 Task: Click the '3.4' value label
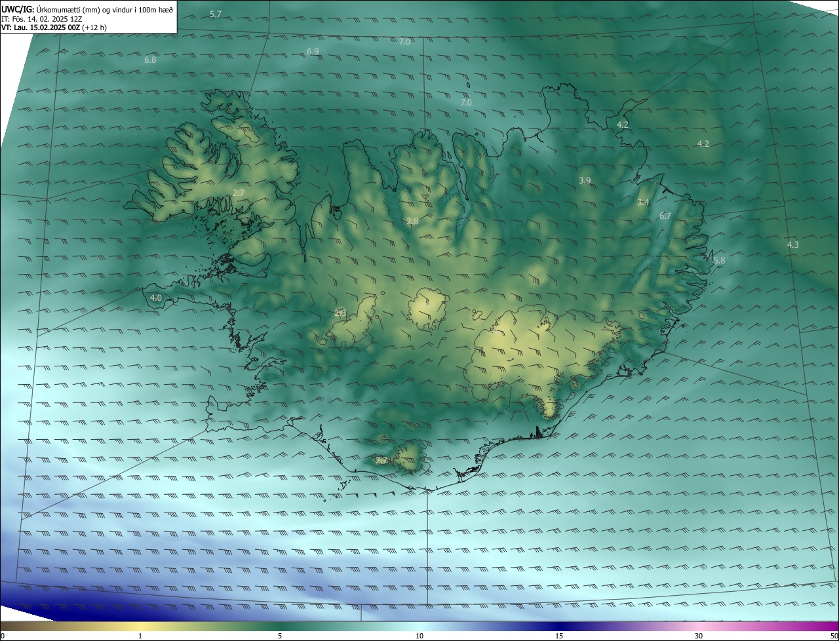[643, 203]
